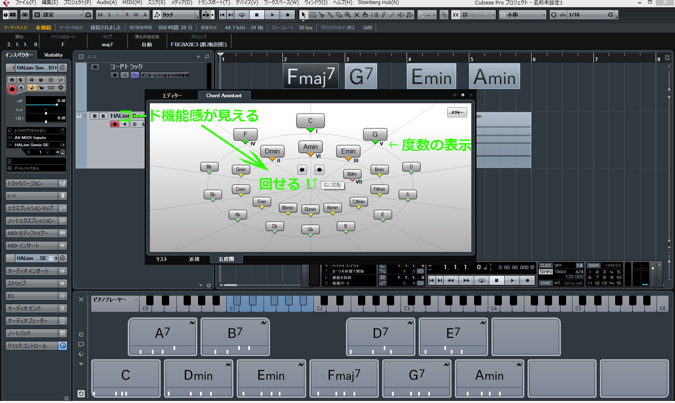
Task: Select the Zoom magnifier tool
Action: pyautogui.click(x=348, y=15)
